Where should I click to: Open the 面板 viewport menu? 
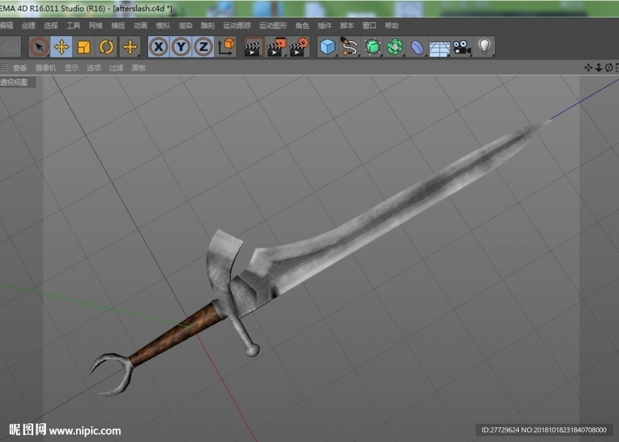138,68
